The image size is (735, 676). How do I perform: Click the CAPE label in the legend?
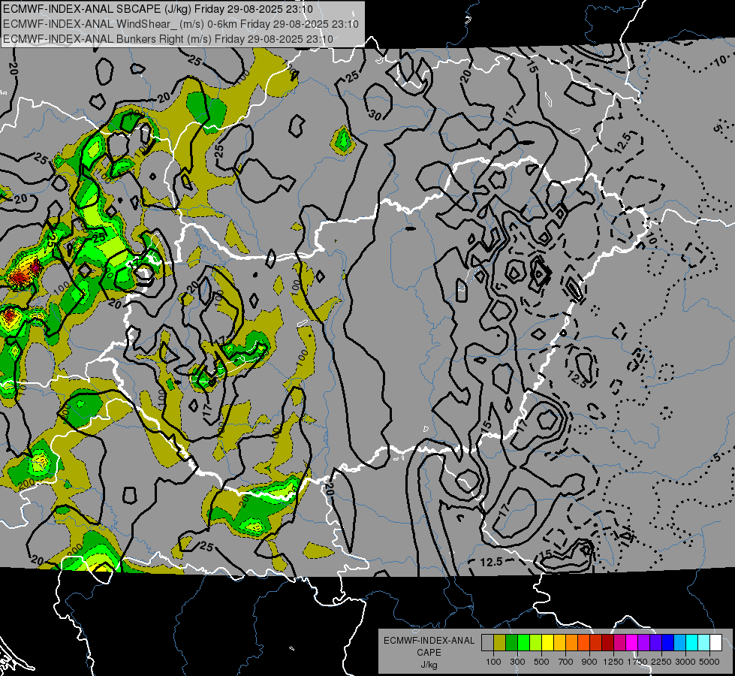(429, 653)
